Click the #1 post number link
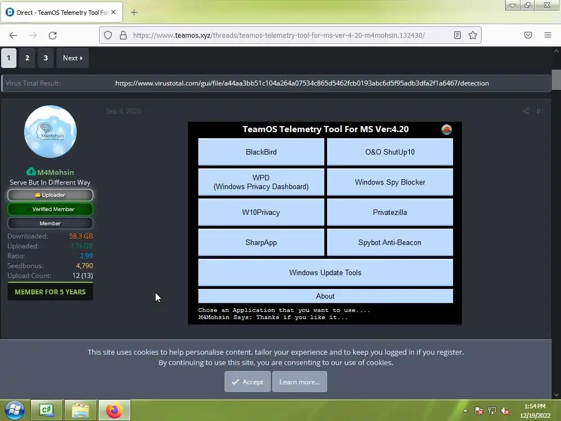Viewport: 561px width, 421px height. pos(540,111)
